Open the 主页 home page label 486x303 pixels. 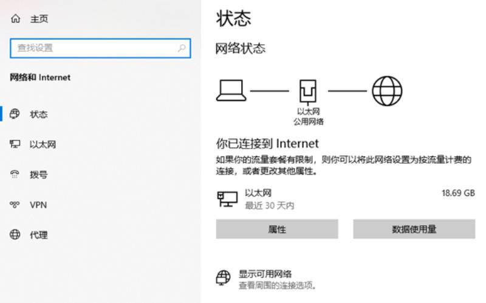point(39,19)
